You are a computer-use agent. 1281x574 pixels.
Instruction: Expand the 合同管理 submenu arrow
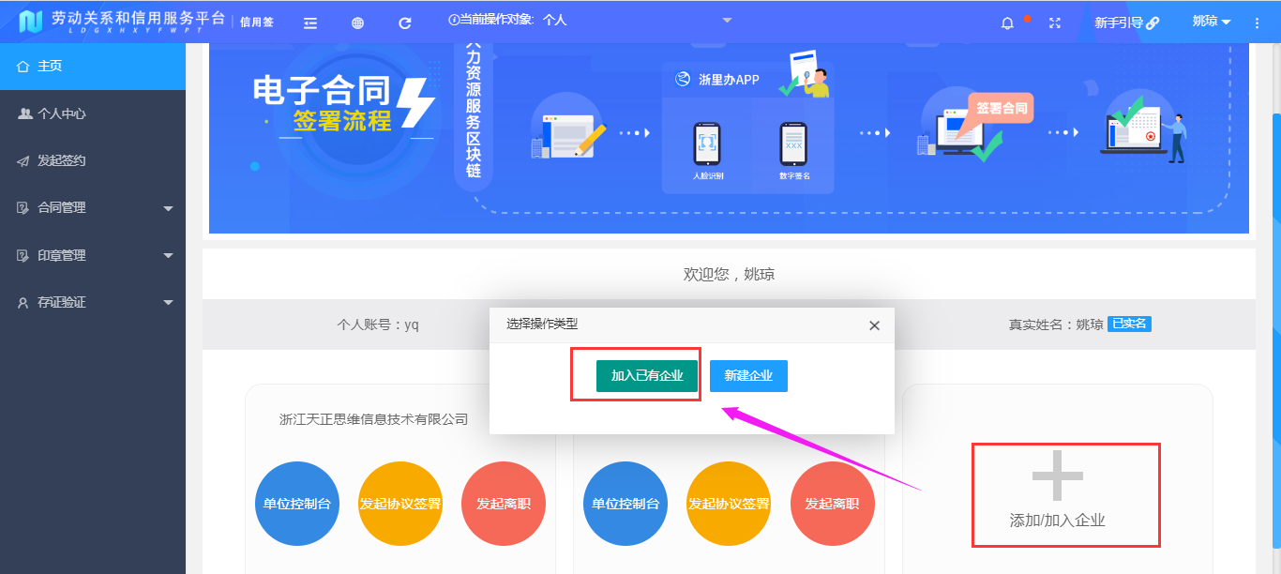tap(169, 208)
